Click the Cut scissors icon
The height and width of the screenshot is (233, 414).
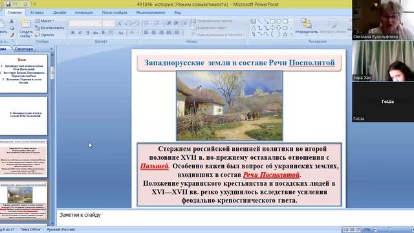12,21
